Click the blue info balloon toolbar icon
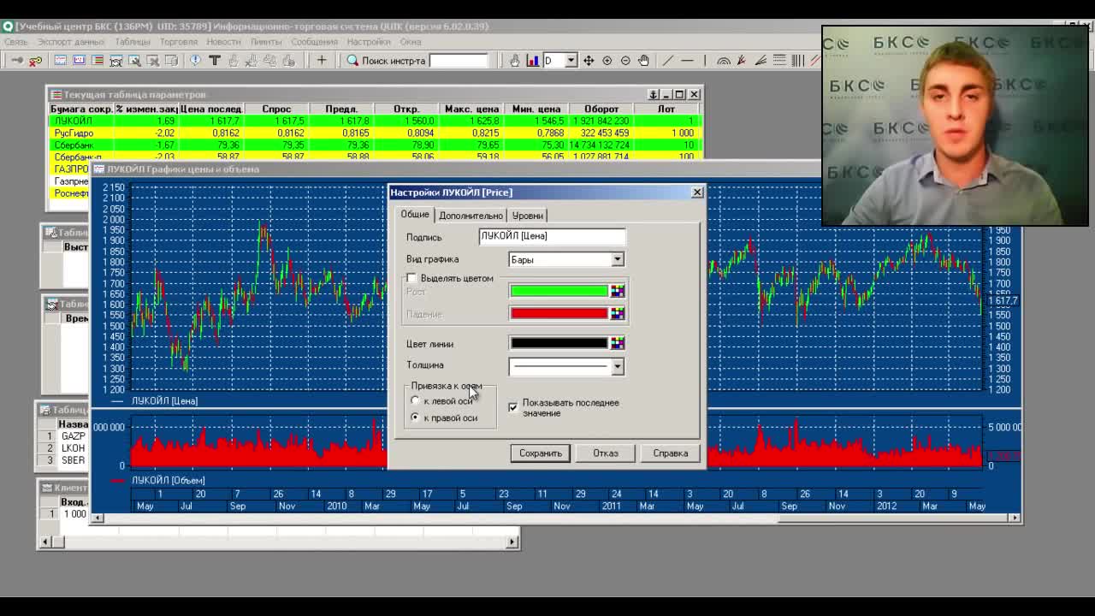Screen dimensions: 1095x616 pyautogui.click(x=195, y=61)
